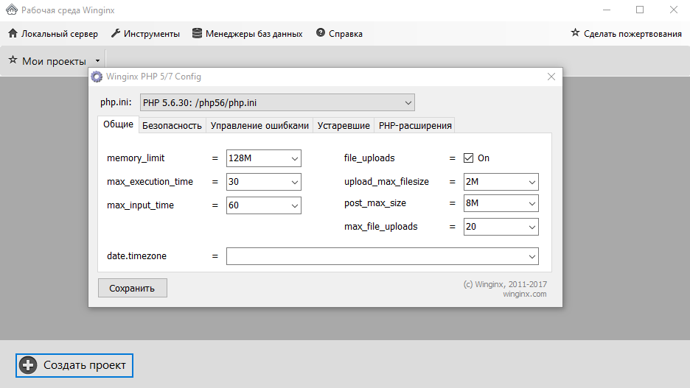Switch to the Устаревшие tab
The width and height of the screenshot is (690, 388).
point(344,126)
